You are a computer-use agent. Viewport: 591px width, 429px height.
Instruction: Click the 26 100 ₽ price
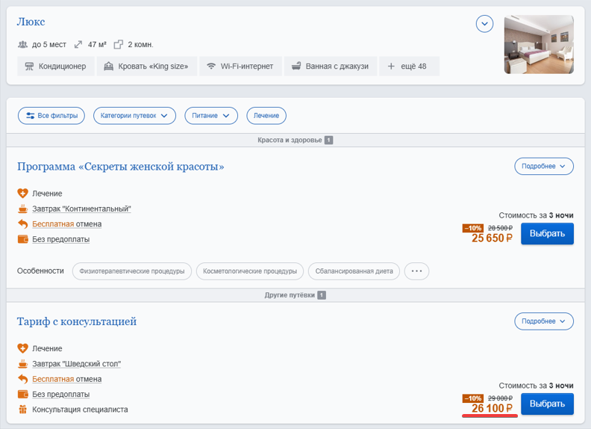pos(492,409)
